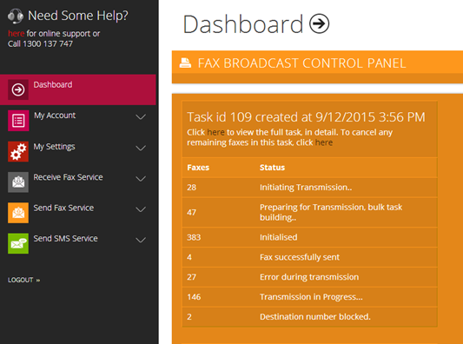Click the fax count '27'

[192, 277]
